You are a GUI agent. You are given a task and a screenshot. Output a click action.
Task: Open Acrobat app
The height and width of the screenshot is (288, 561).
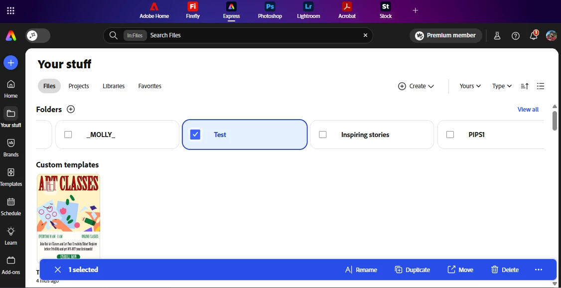347,11
